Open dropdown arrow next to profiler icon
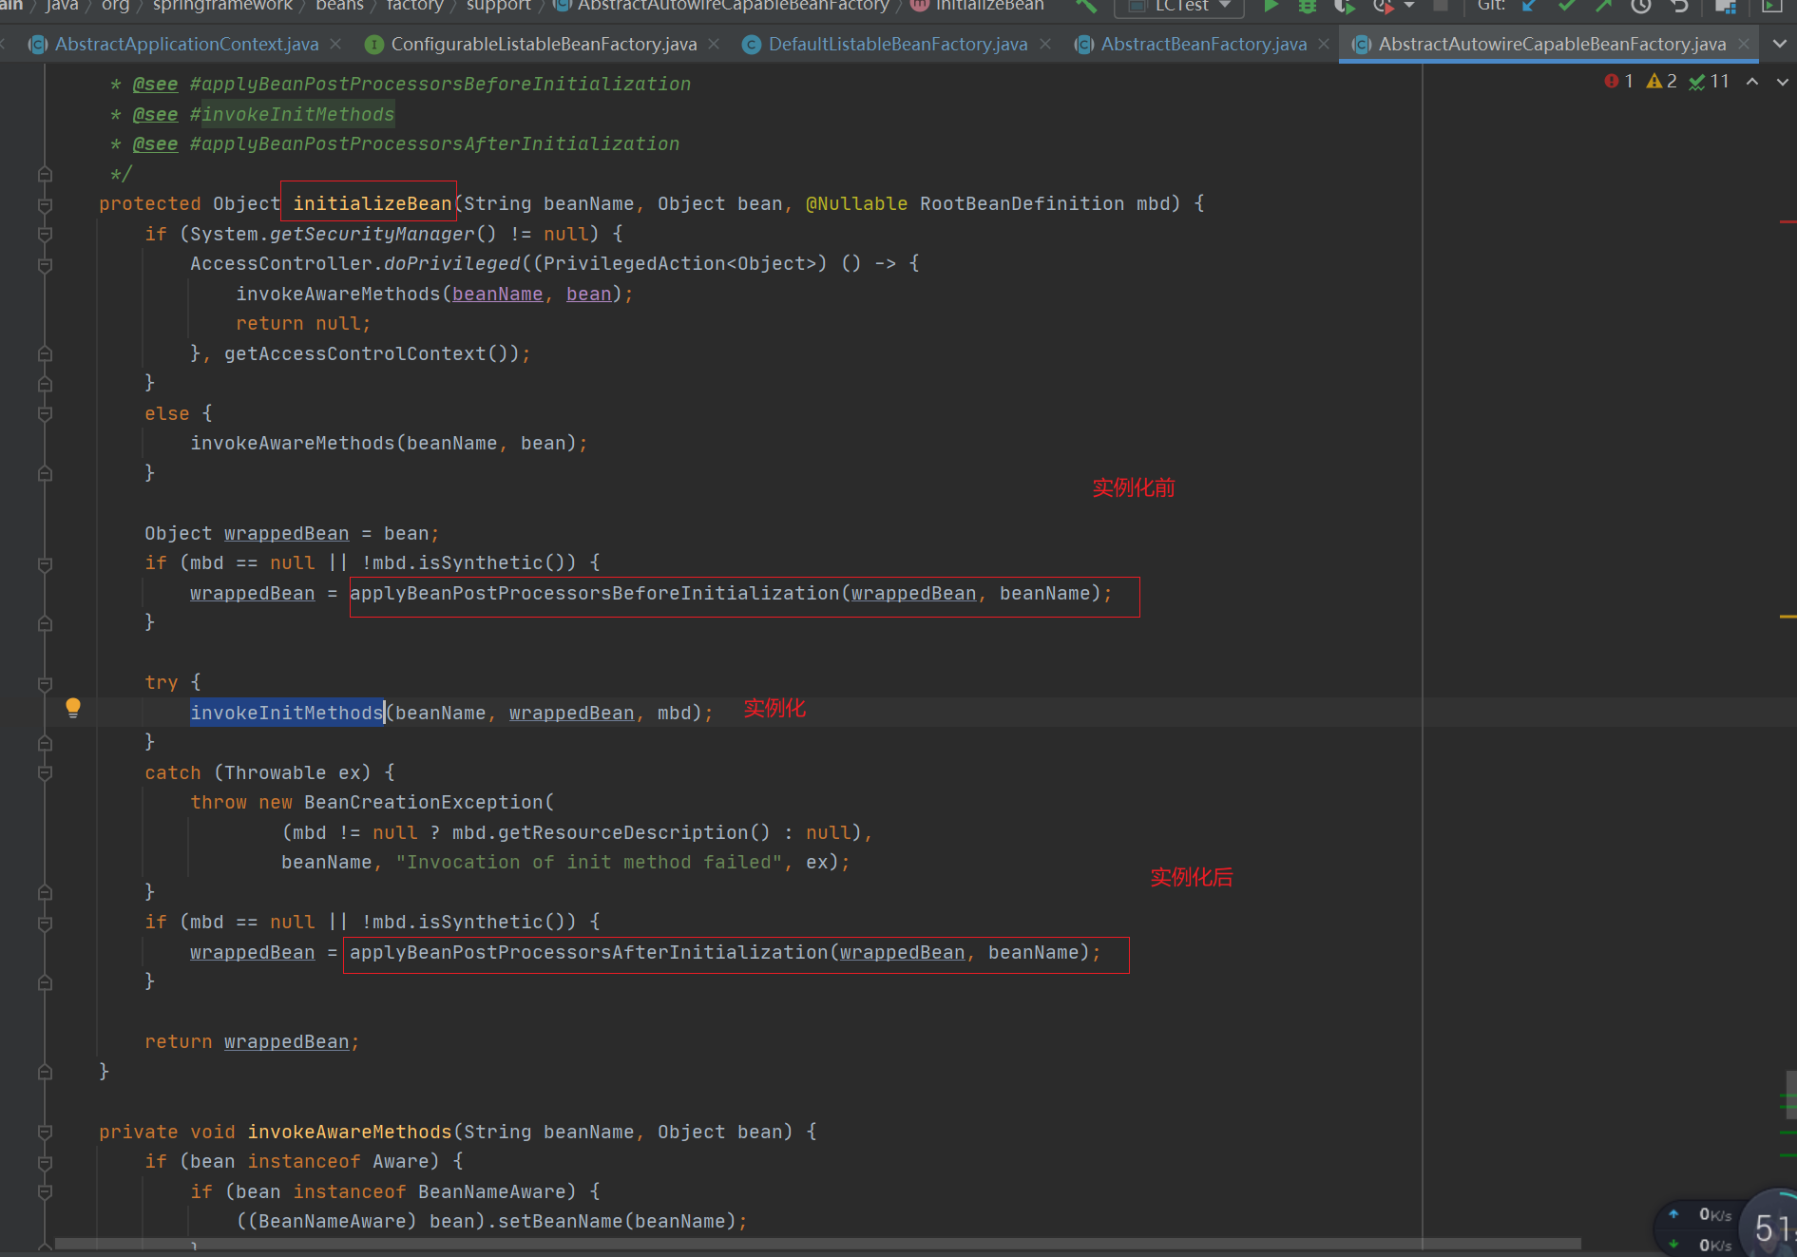Image resolution: width=1797 pixels, height=1257 pixels. pos(1408,6)
